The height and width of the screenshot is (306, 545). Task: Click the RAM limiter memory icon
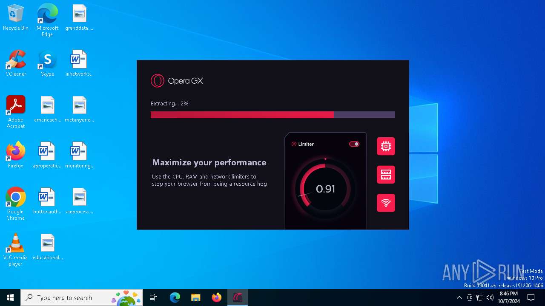(386, 175)
